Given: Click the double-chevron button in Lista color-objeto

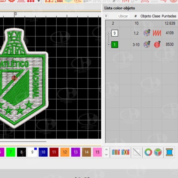Looking at the screenshot, I should click(x=106, y=16).
